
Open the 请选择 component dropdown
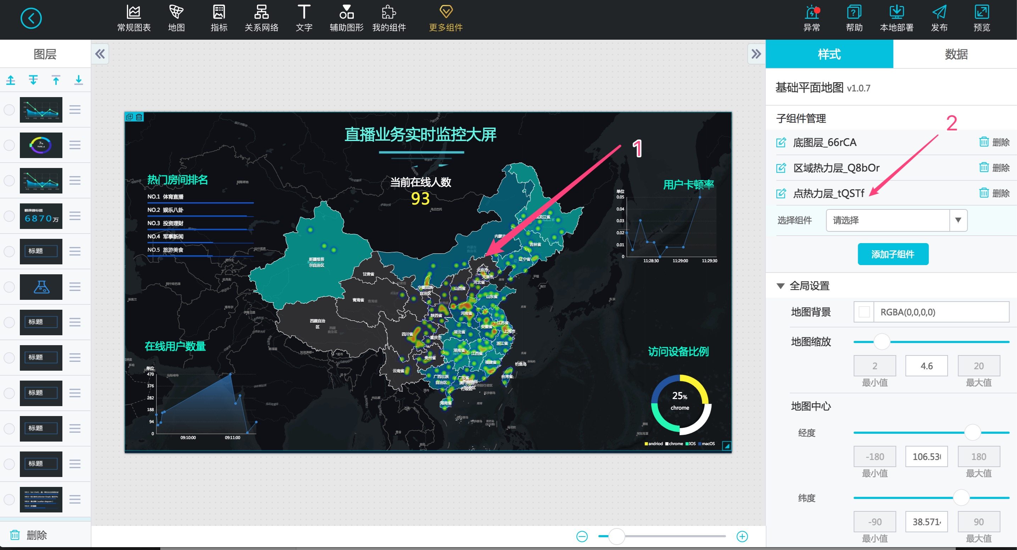tap(888, 220)
